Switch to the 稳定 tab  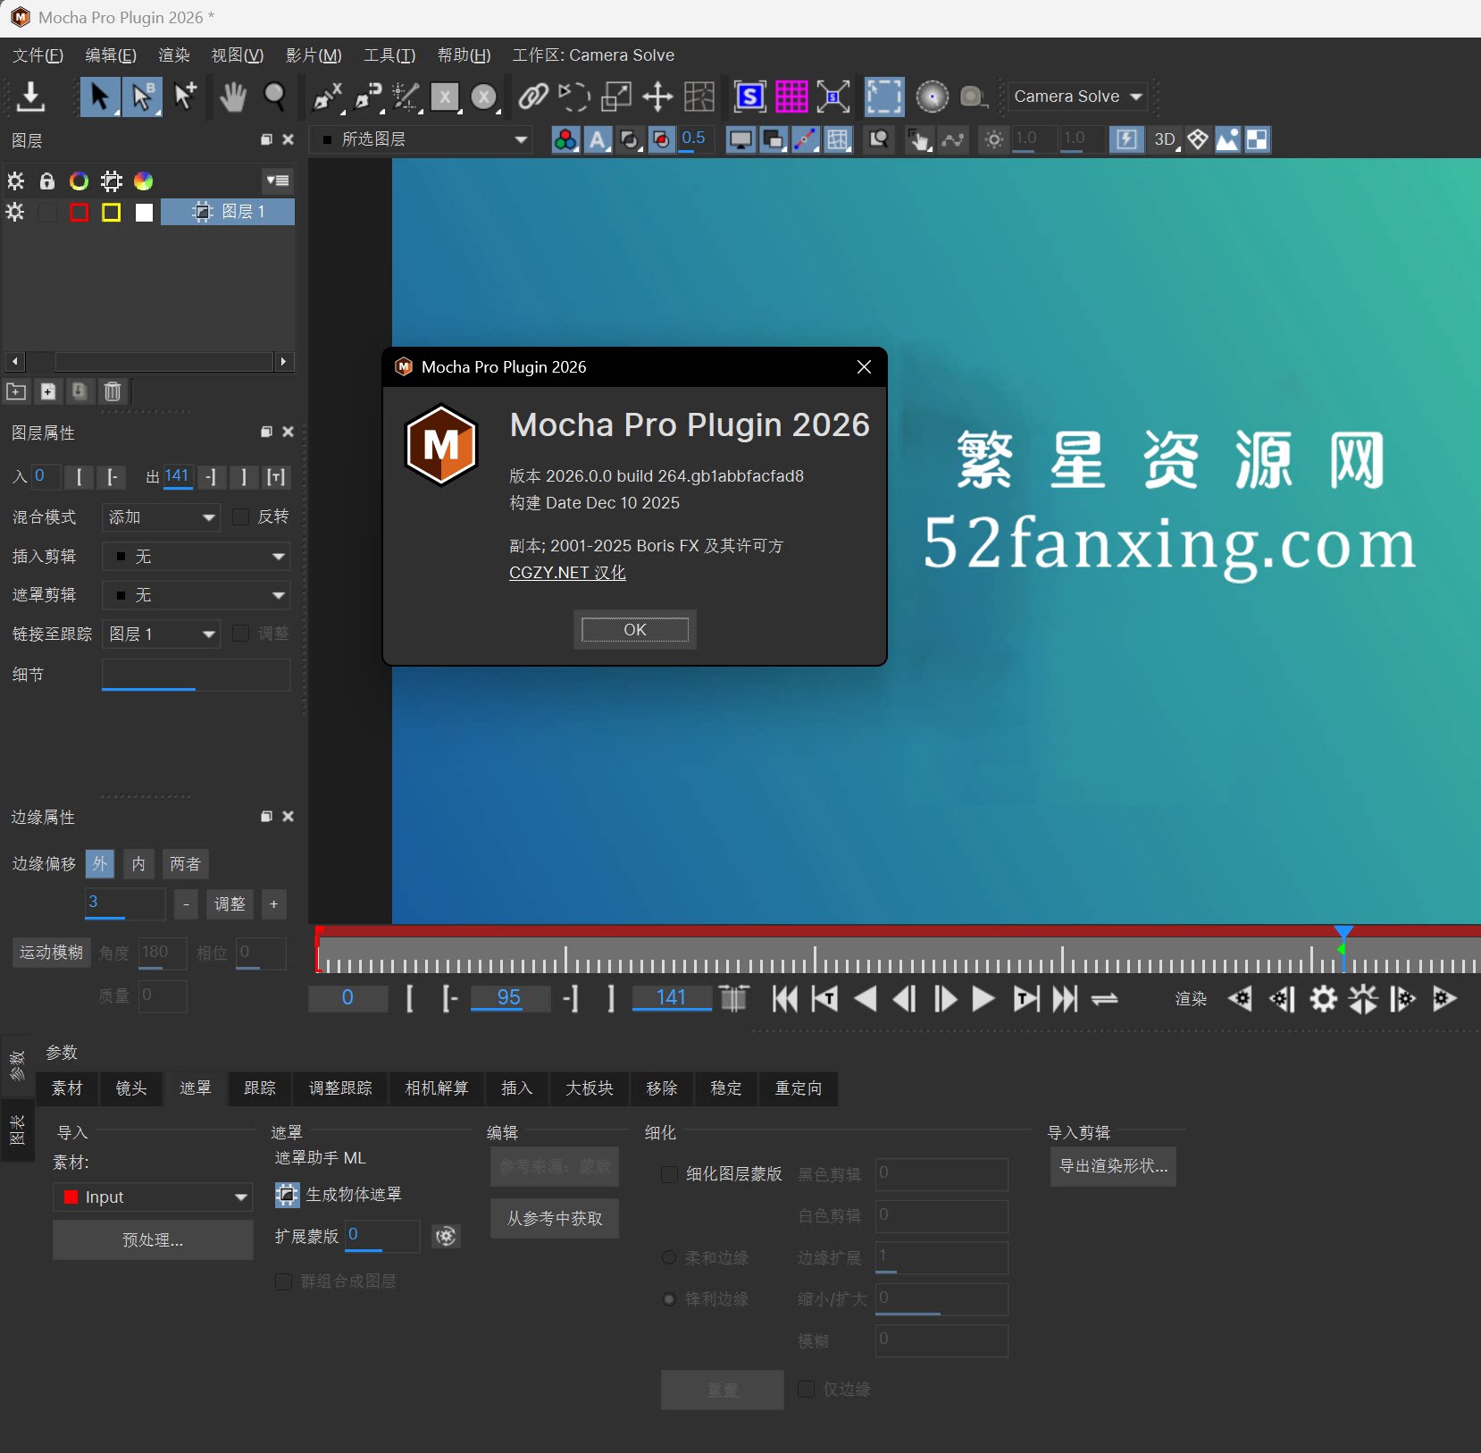pos(726,1088)
